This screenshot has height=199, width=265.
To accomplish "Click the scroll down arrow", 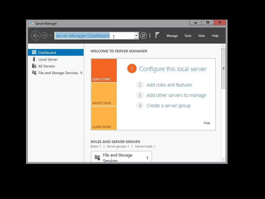I will (224, 160).
